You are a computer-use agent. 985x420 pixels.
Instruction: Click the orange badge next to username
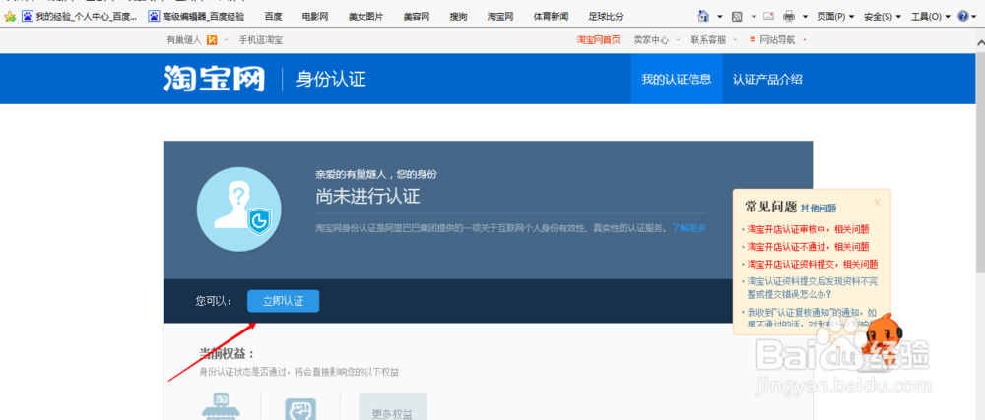pos(212,40)
